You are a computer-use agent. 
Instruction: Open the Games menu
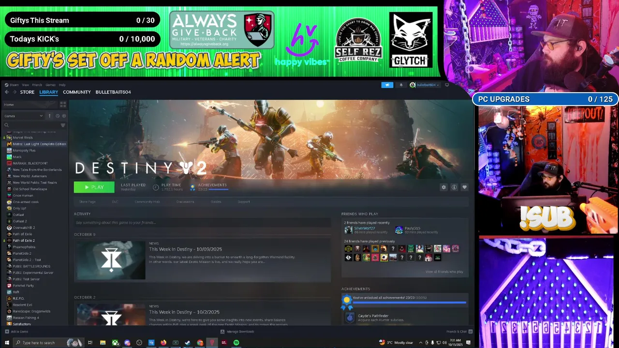[x=50, y=85]
